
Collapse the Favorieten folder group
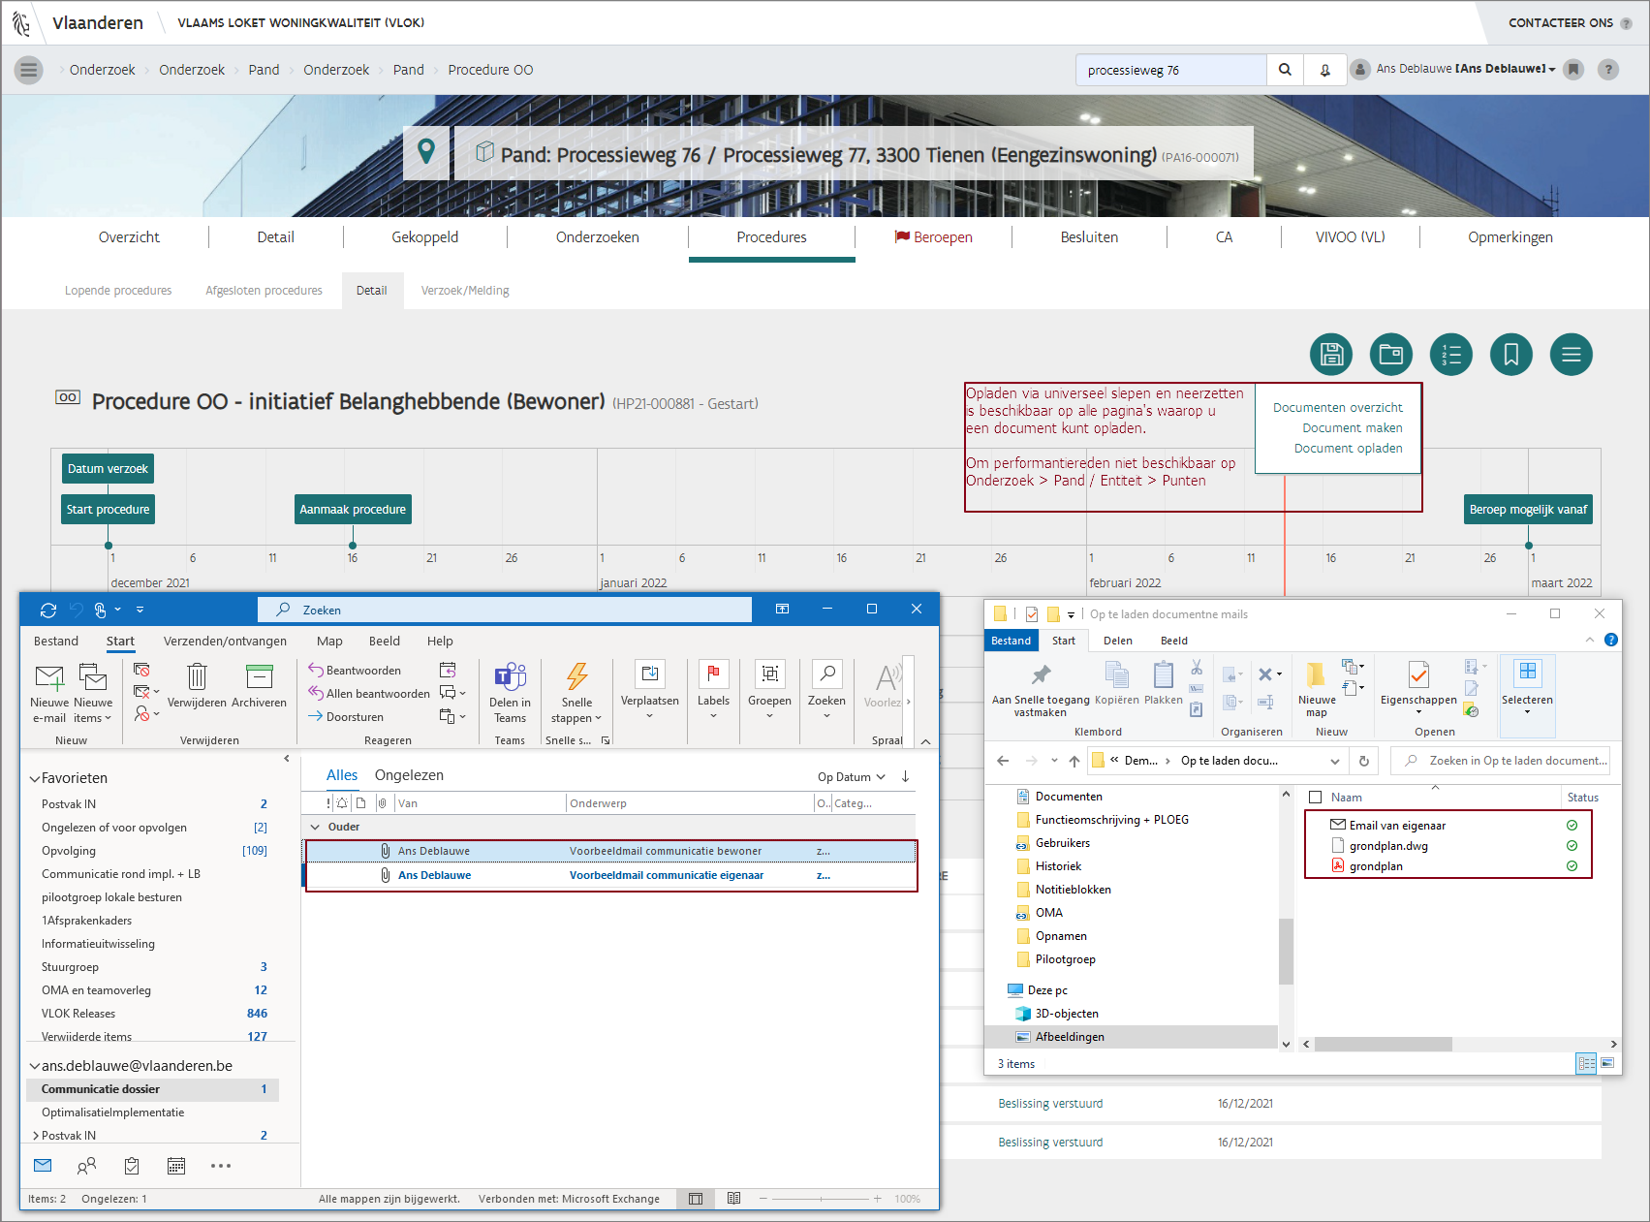pyautogui.click(x=35, y=778)
